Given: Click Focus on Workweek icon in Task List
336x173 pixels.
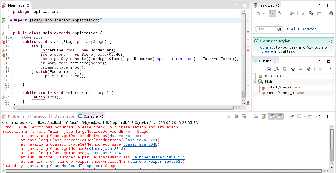Looking at the screenshot, I should [x=311, y=13].
